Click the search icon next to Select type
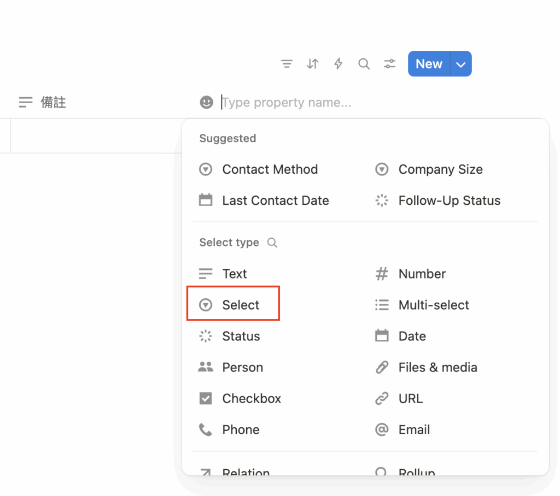Viewport: 560px width, 496px height. pyautogui.click(x=272, y=243)
